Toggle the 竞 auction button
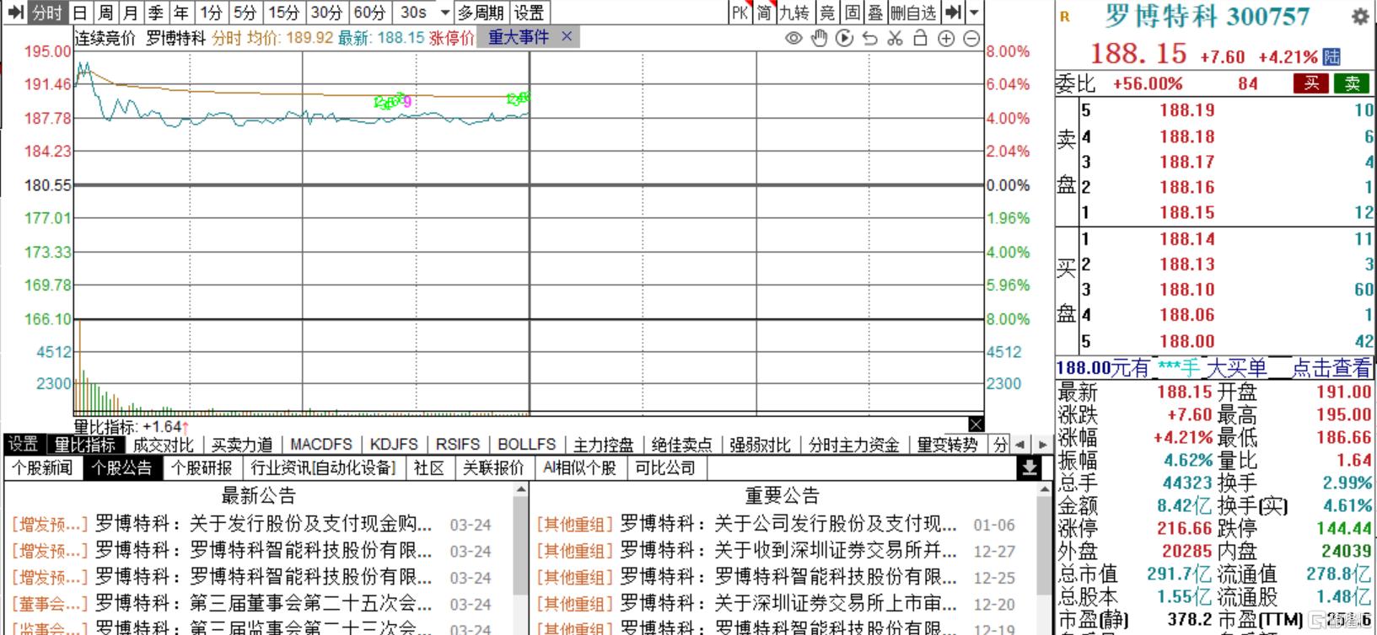Viewport: 1377px width, 635px height. pos(828,13)
